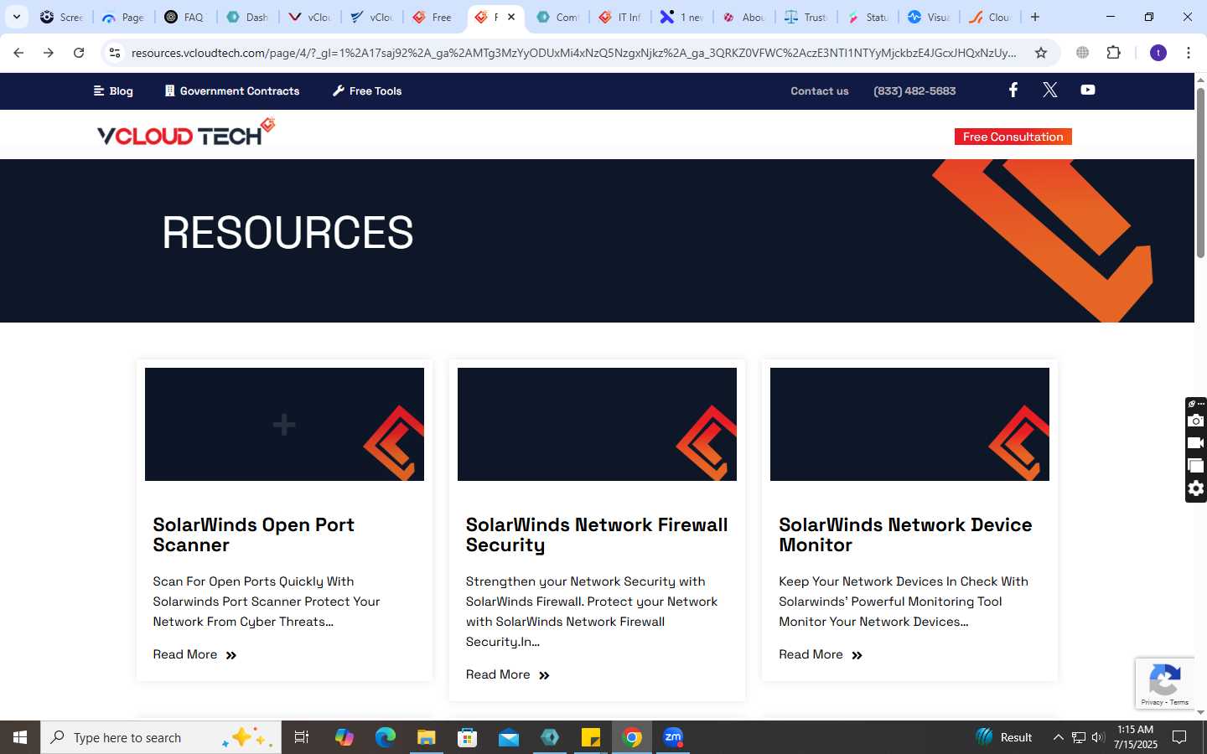This screenshot has width=1207, height=754.
Task: Switch to the Dash browser tab
Action: pyautogui.click(x=247, y=17)
